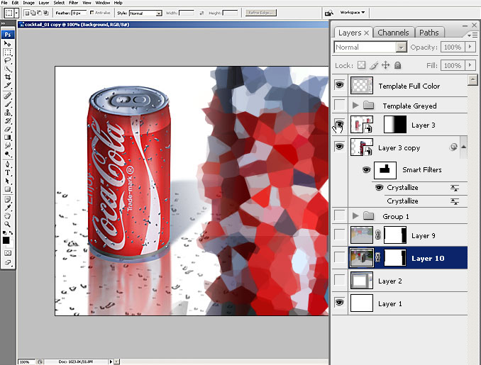Select the Type tool

pyautogui.click(x=8, y=173)
